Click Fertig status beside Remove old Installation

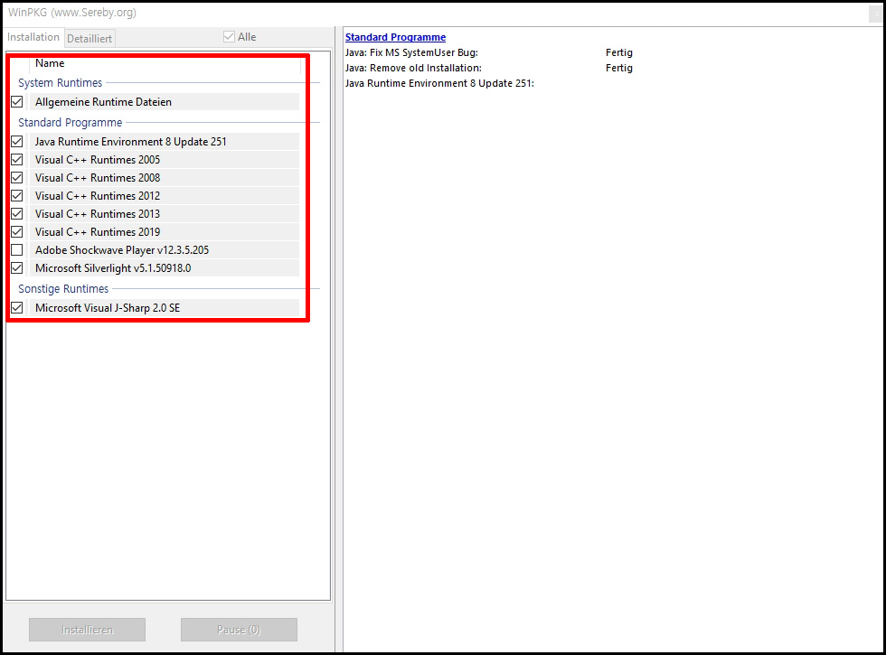coord(619,68)
